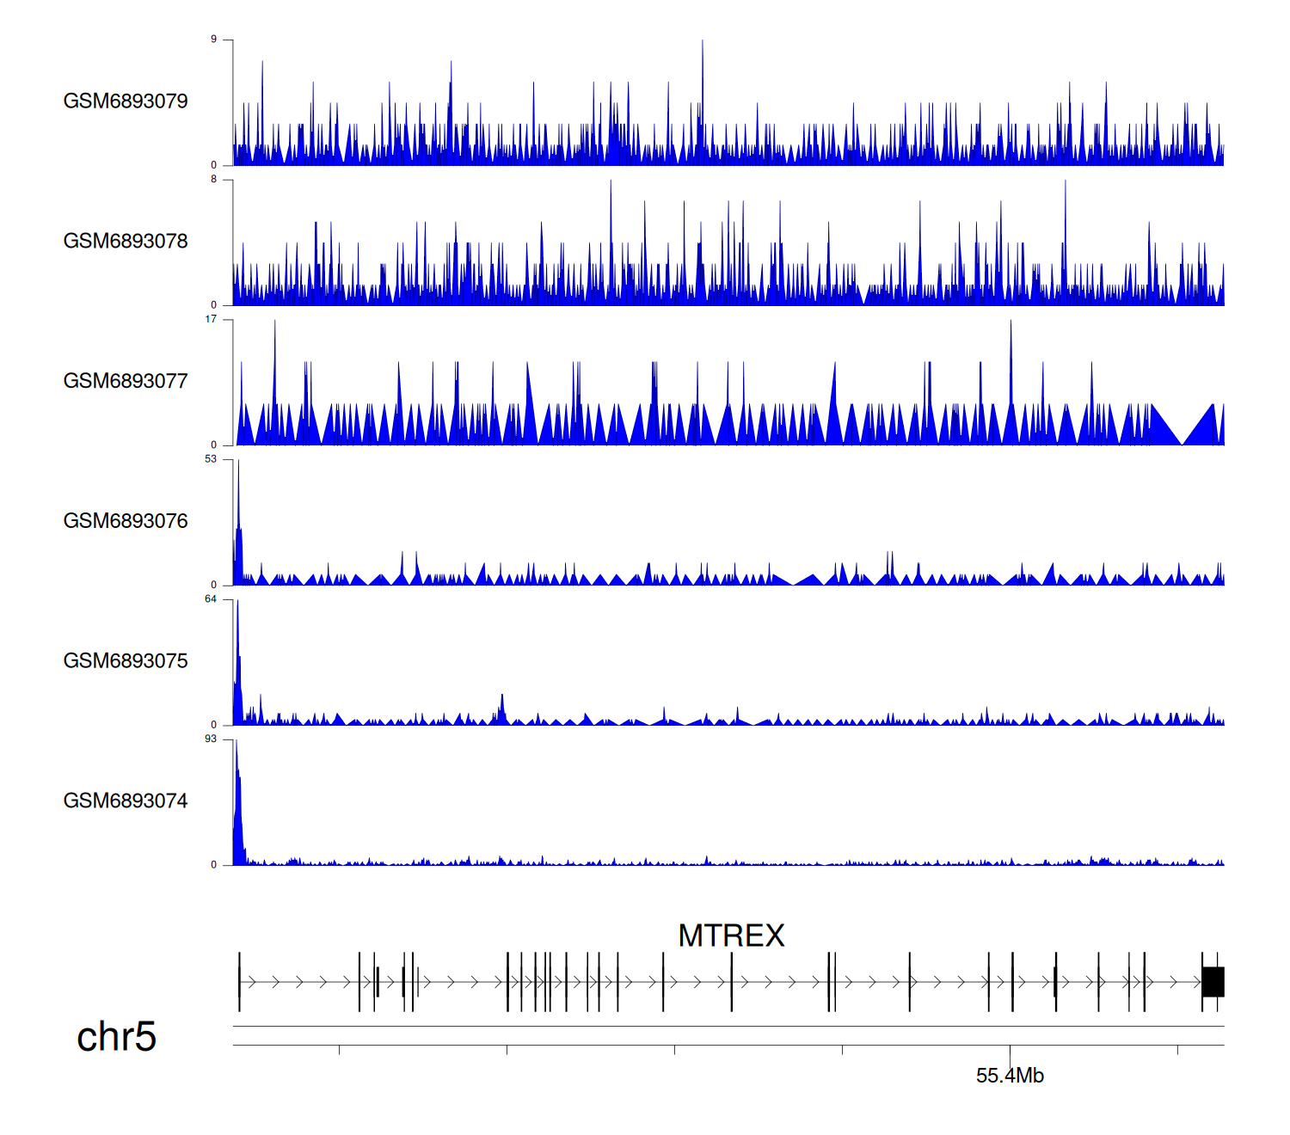The width and height of the screenshot is (1290, 1135).
Task: Click the 55.4Mb axis tick label
Action: (1010, 1076)
